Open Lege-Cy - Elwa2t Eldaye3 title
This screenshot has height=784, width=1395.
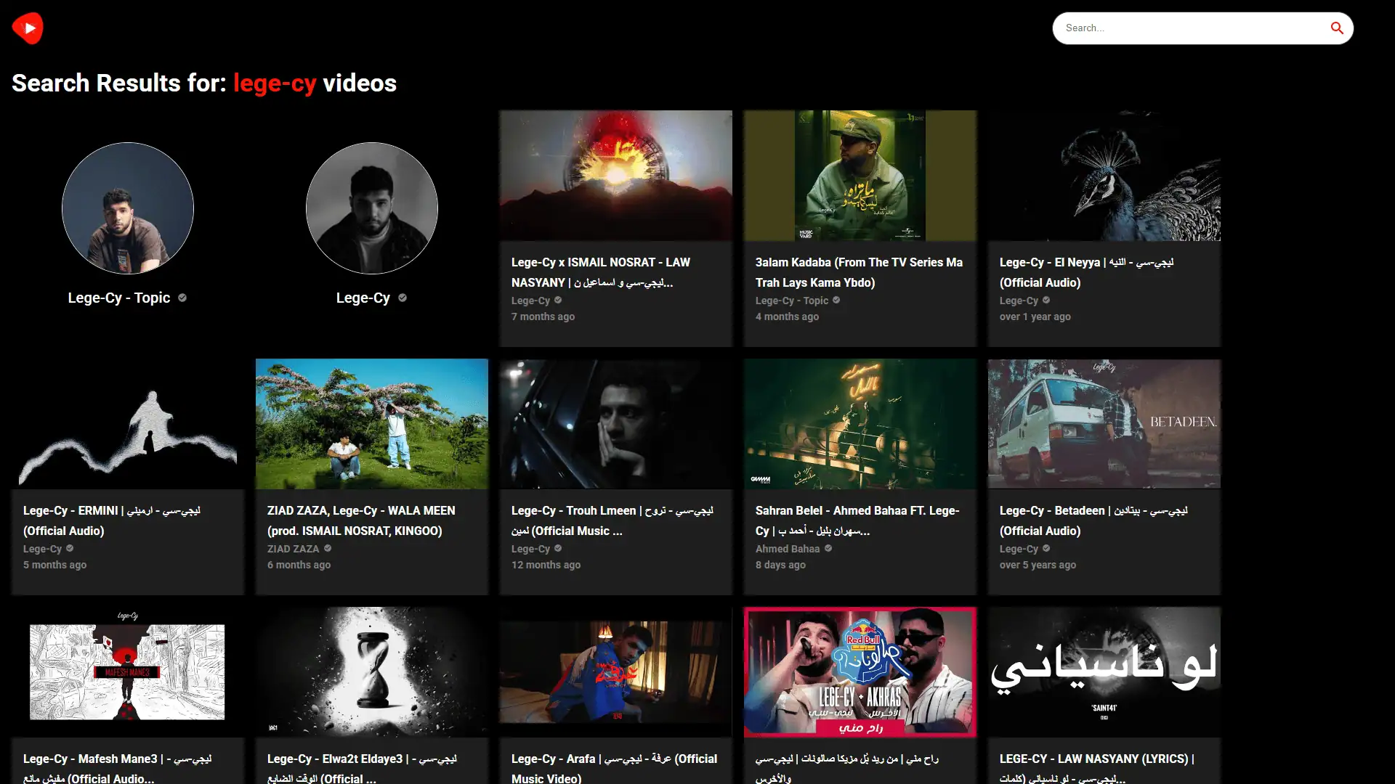(x=362, y=768)
